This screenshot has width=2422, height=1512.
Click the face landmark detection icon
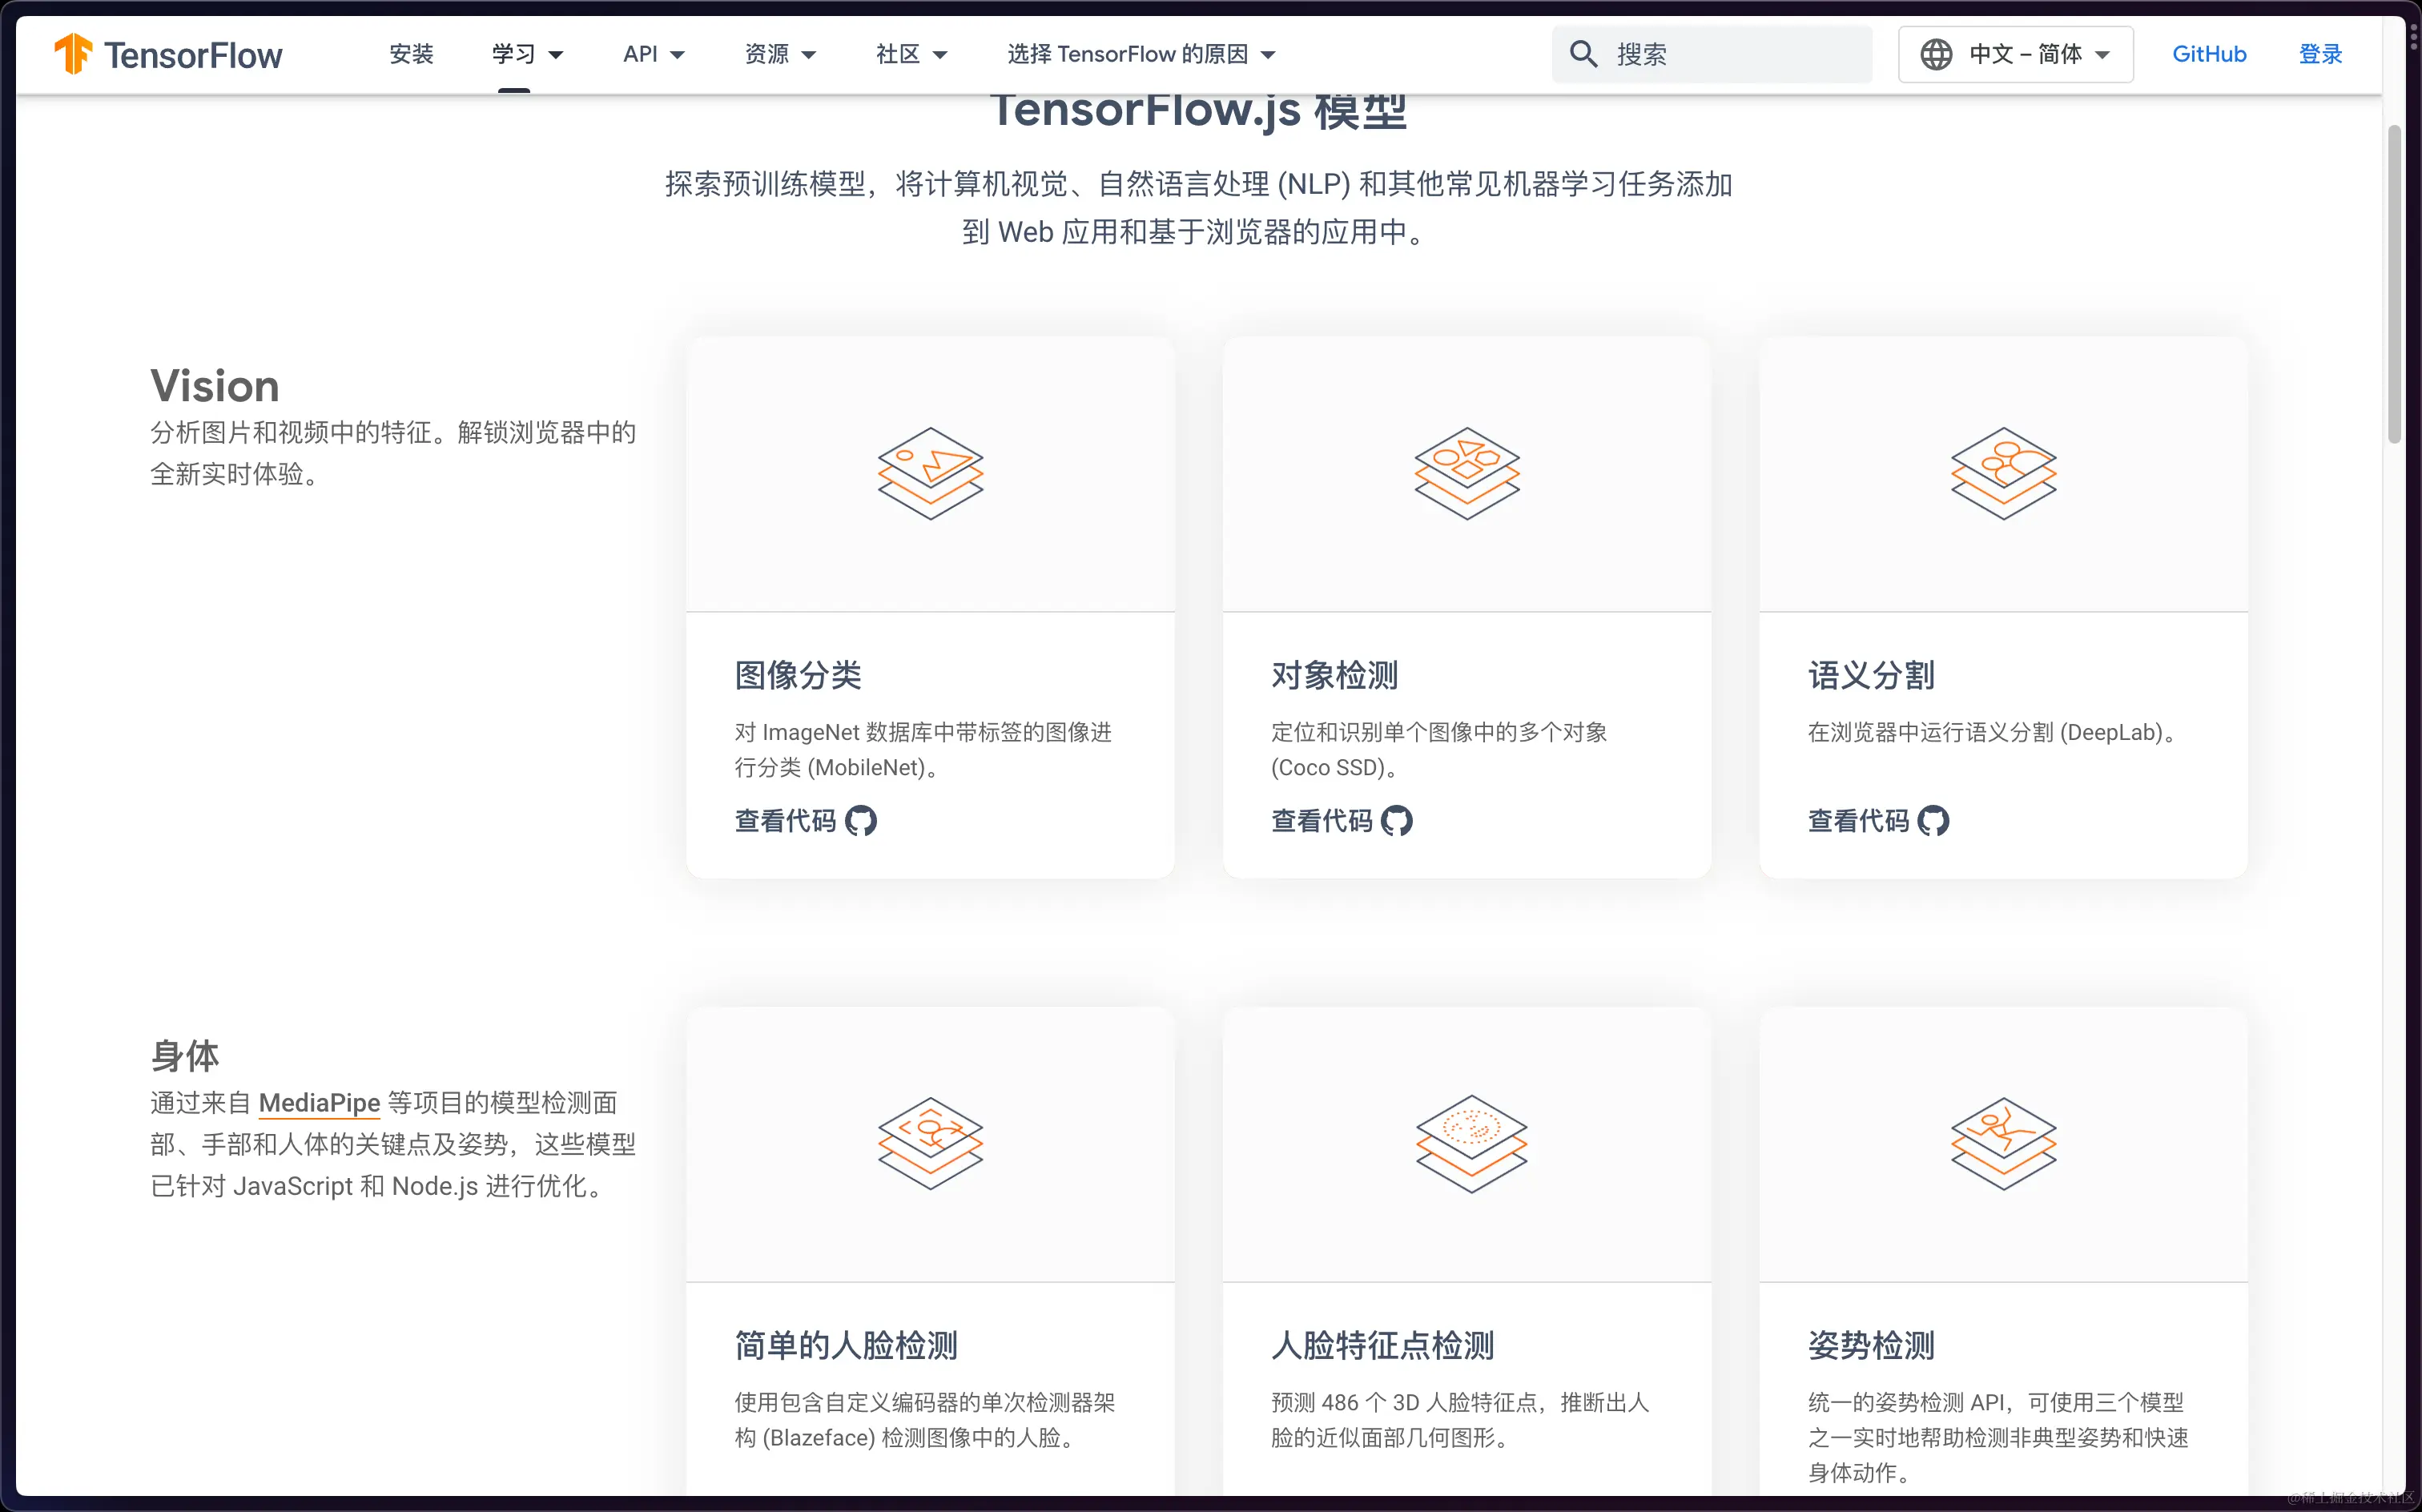click(1471, 1143)
